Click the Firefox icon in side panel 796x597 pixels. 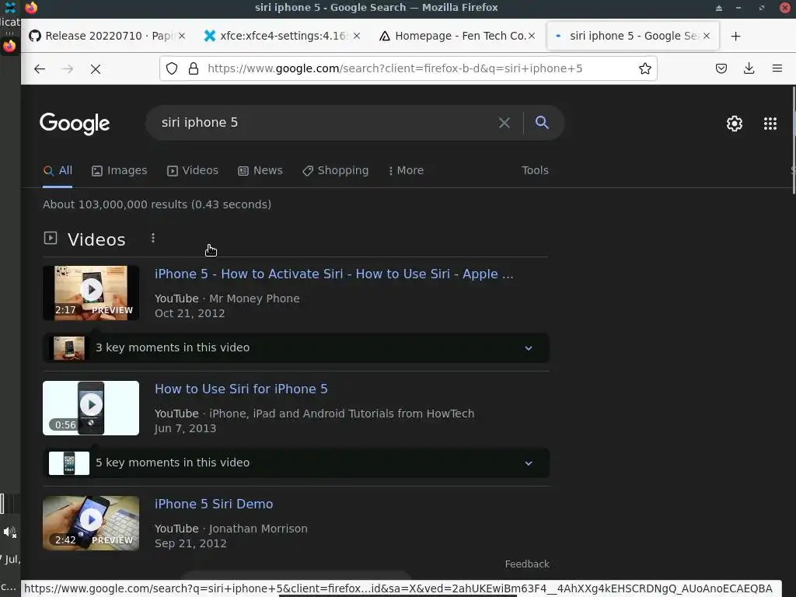[9, 46]
